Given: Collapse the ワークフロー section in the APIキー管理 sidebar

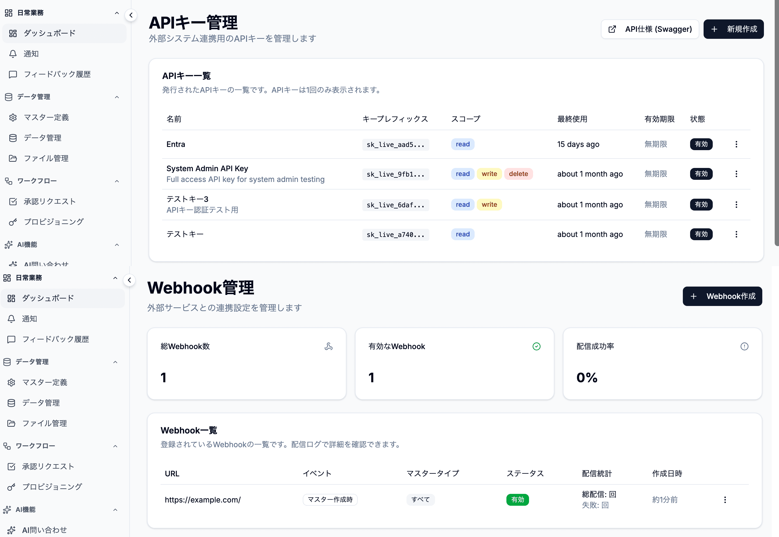Looking at the screenshot, I should click(117, 181).
